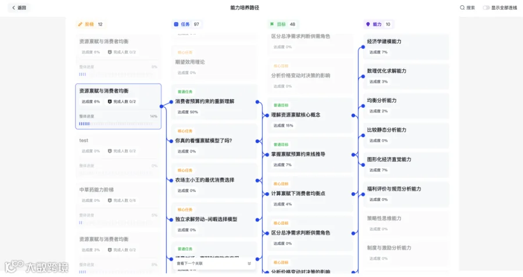Select the 任务 column header label

coord(185,24)
